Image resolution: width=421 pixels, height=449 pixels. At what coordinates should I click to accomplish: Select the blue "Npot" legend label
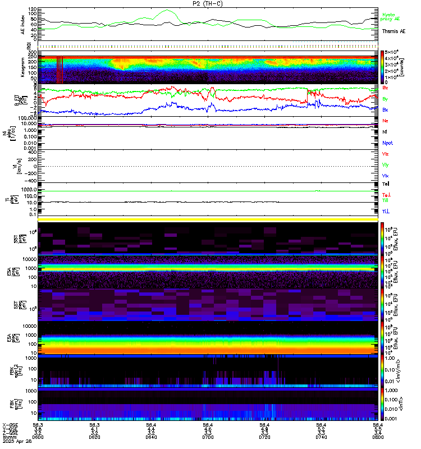click(x=387, y=143)
